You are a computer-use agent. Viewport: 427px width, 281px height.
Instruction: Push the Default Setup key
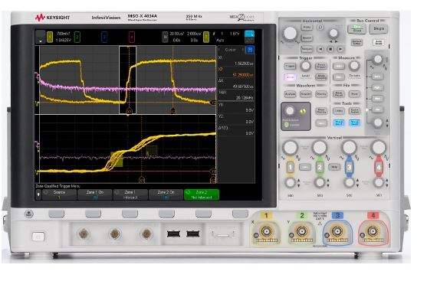tap(356, 42)
